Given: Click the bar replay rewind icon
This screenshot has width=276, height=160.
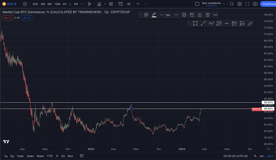Looking at the screenshot, I should 129,4.
